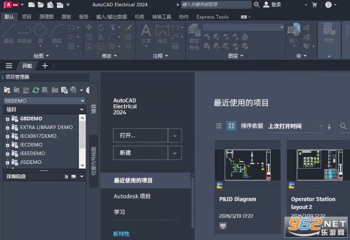Click the green Refresh icon in 项目管理器
Screen dimensions: 350x240
[x=36, y=90]
